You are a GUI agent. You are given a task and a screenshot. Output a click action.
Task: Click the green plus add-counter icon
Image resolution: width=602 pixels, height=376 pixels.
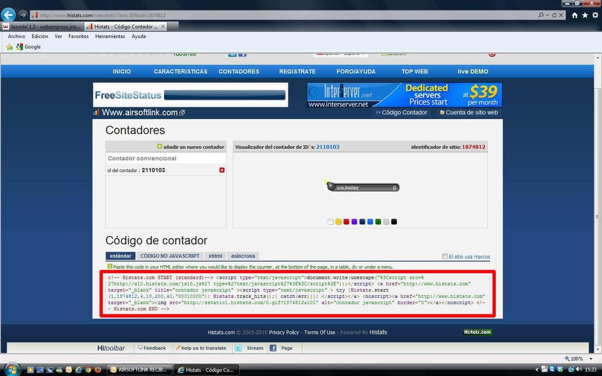(x=159, y=146)
